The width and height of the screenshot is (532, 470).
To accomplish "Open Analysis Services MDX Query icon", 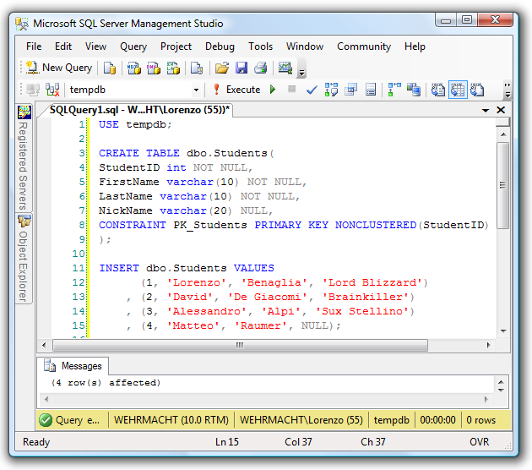I will (134, 68).
